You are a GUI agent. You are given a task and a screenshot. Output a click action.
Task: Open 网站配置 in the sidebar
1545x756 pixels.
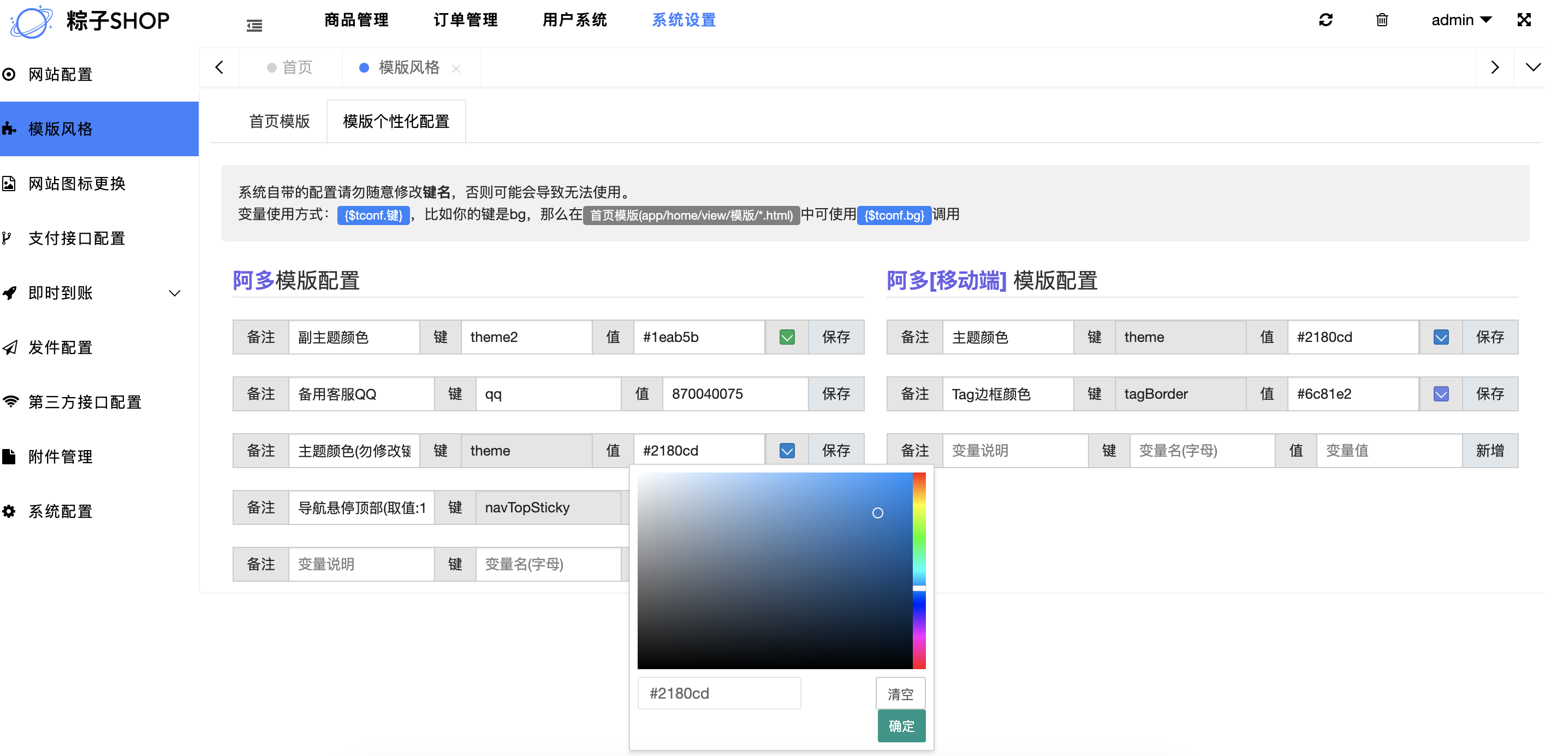pos(99,74)
